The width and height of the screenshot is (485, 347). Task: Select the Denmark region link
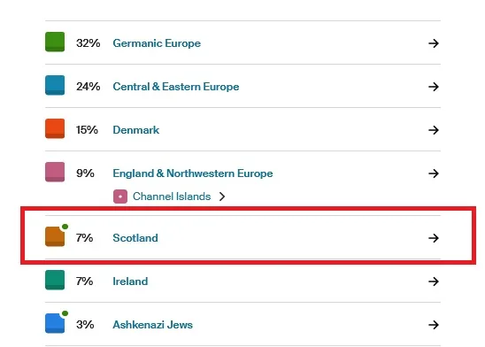(136, 130)
